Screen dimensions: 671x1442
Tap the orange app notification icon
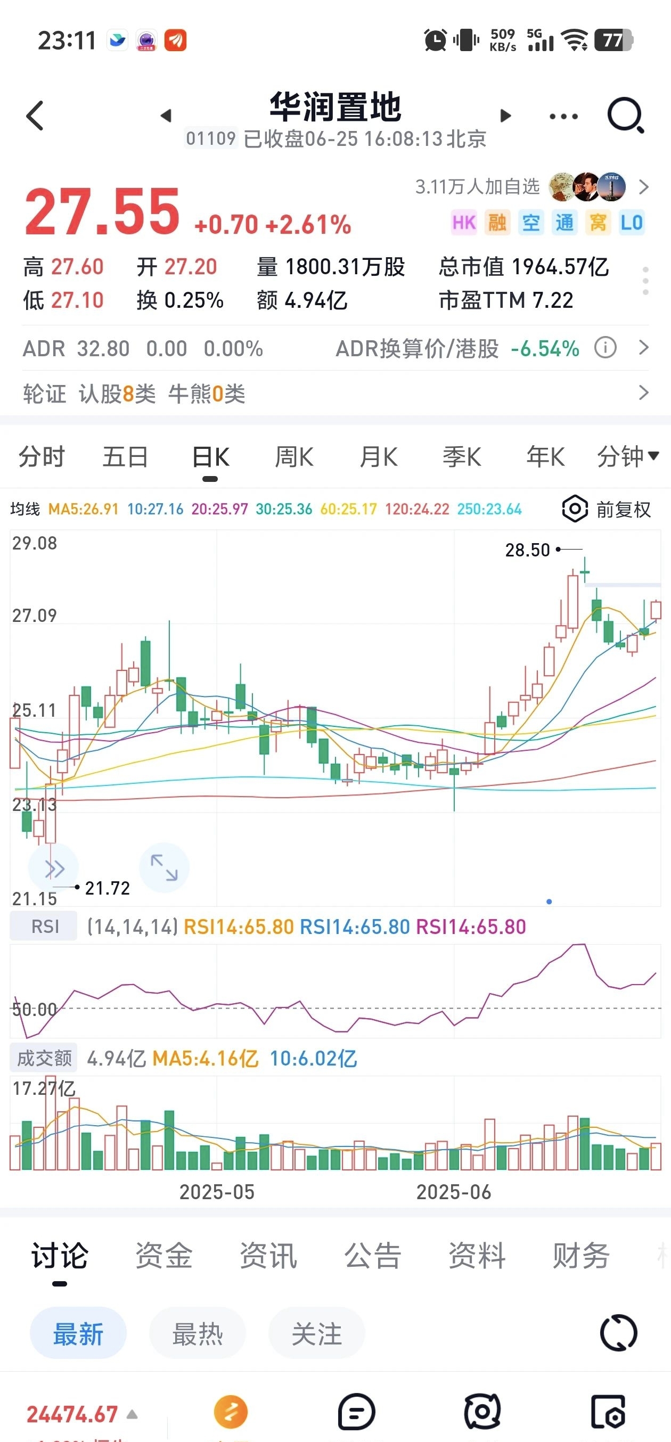(175, 40)
